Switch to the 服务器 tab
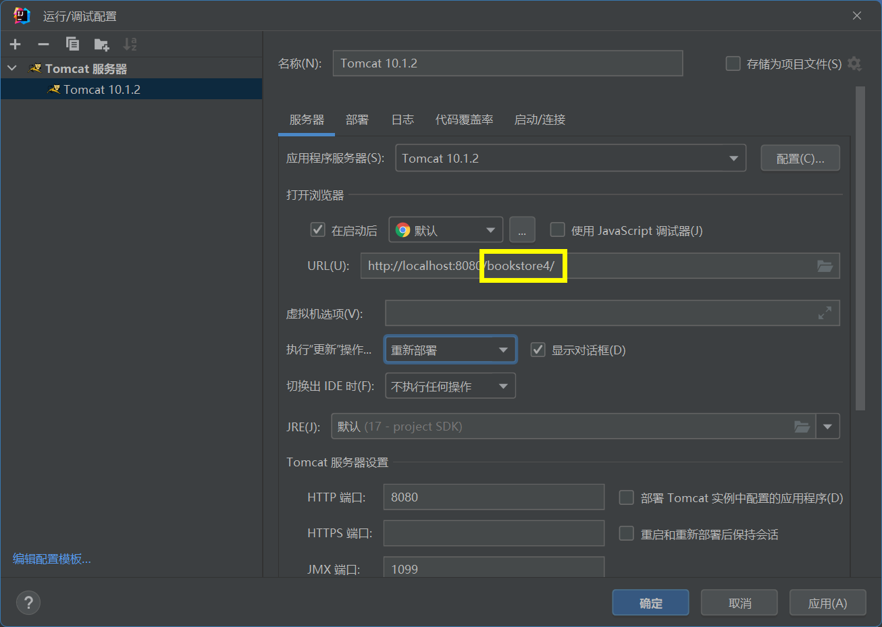Screen dimensions: 882x627 point(307,120)
